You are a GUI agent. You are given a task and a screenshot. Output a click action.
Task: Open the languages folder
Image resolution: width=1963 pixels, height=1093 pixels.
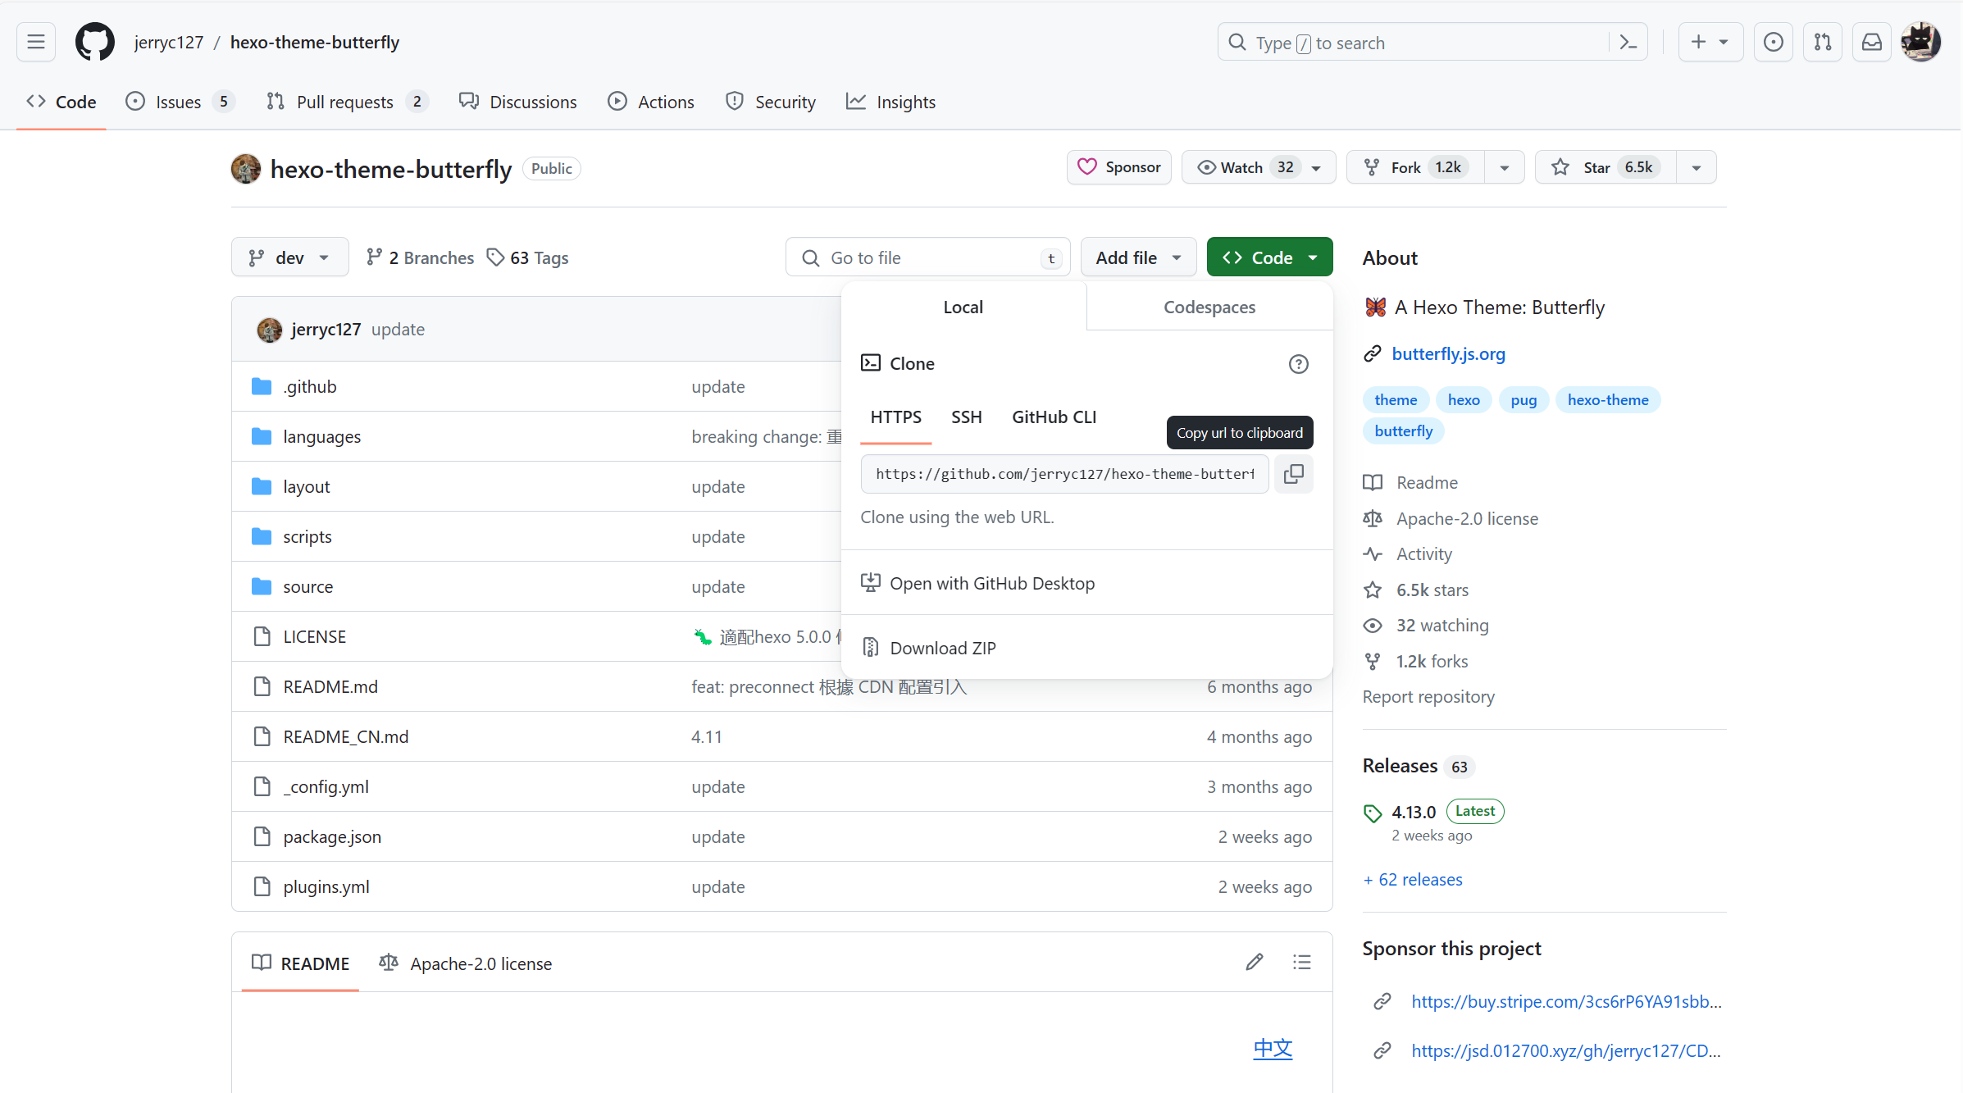[322, 436]
